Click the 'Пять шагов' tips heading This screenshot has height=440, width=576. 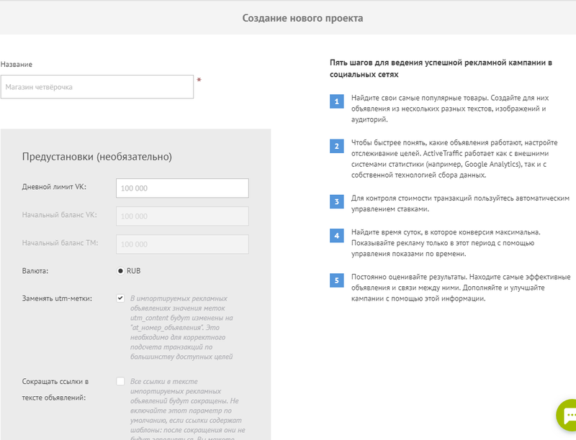click(441, 68)
